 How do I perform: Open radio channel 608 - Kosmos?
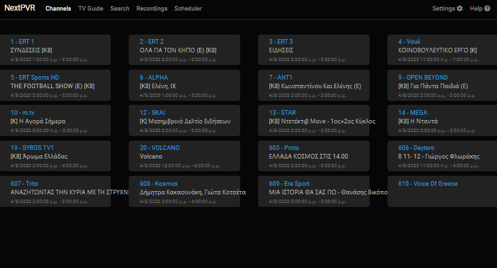tap(159, 183)
